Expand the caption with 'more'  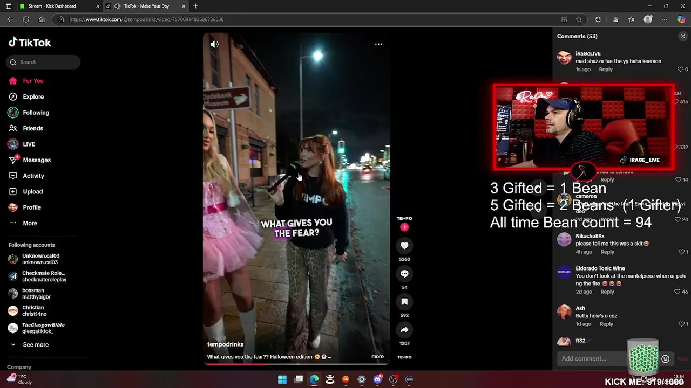pos(377,357)
